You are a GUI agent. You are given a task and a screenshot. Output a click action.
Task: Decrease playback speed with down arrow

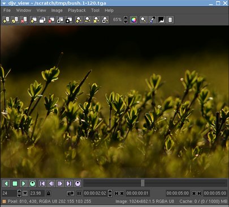(19, 195)
